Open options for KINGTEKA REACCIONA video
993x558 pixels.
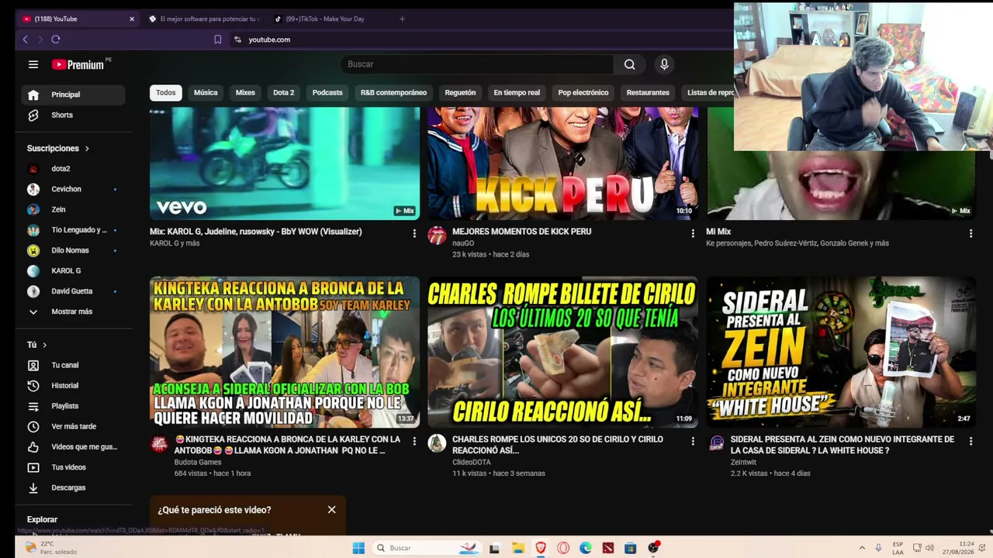414,441
